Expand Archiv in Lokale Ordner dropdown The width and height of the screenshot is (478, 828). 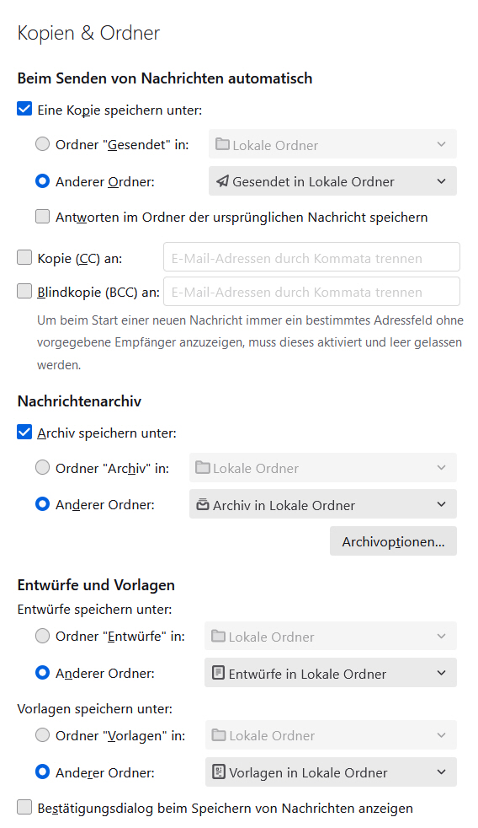323,504
